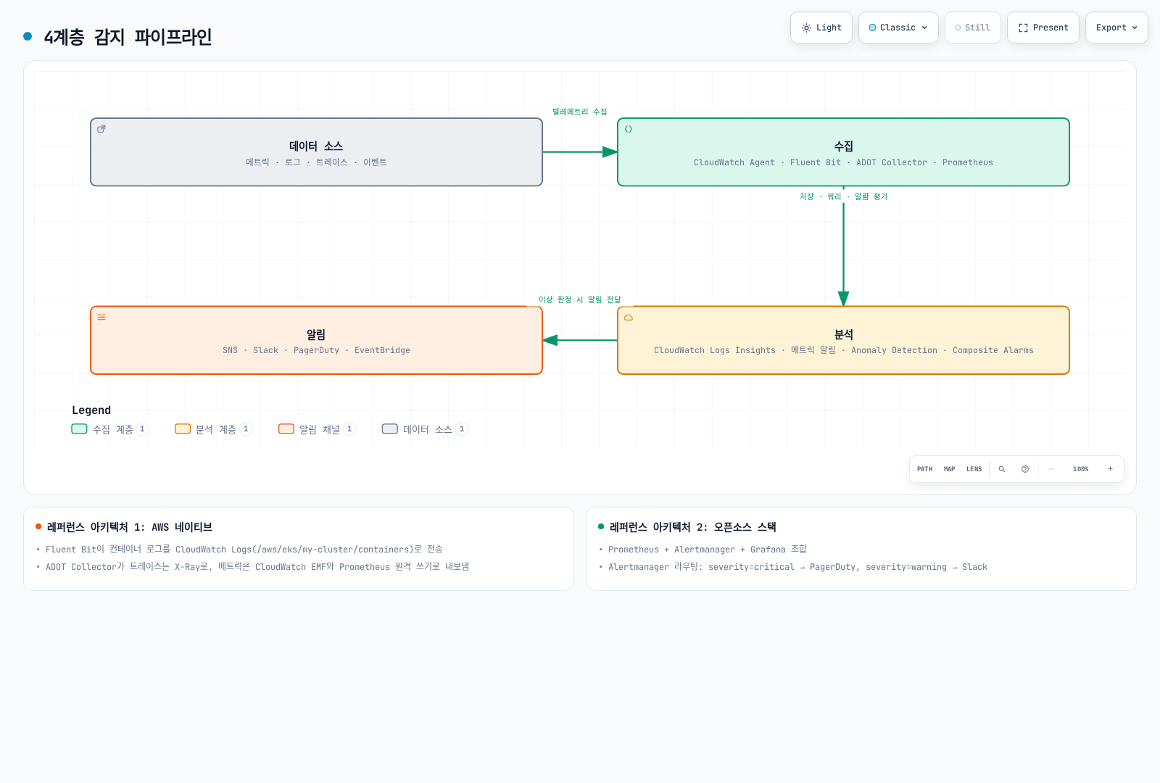Image resolution: width=1160 pixels, height=783 pixels.
Task: Open the diagram search magnifier
Action: [1002, 469]
